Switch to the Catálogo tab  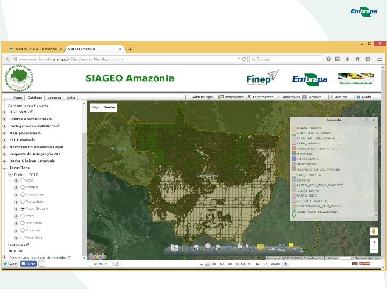34,98
